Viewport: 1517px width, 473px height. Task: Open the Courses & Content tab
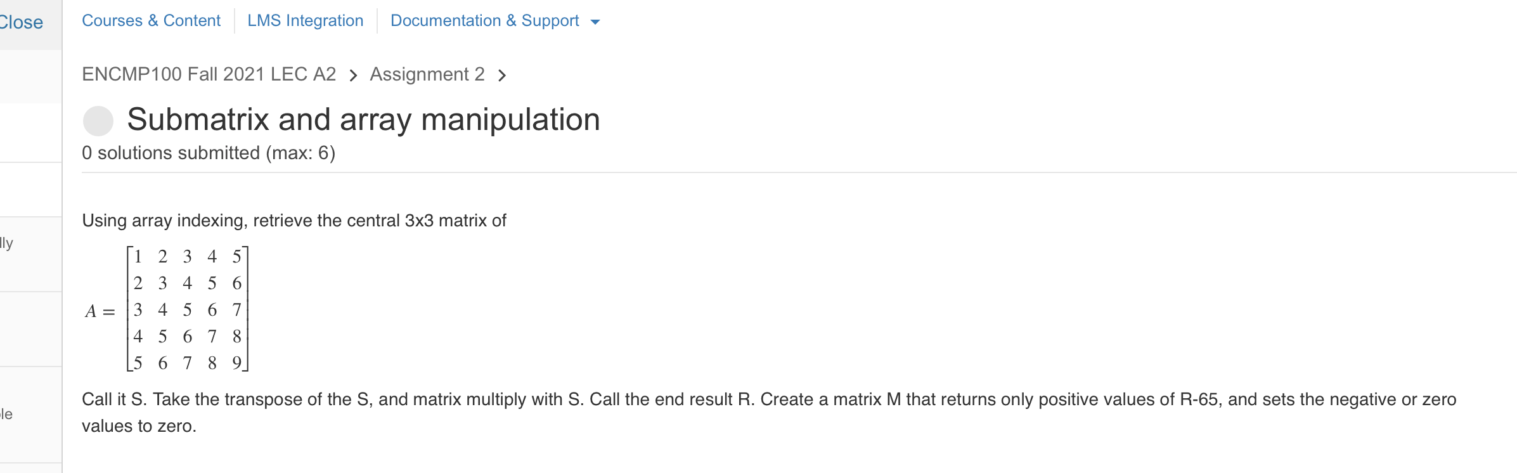pyautogui.click(x=151, y=21)
